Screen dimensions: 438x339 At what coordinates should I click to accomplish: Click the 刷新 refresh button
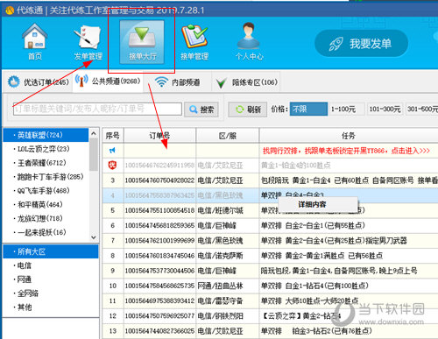[x=248, y=109]
